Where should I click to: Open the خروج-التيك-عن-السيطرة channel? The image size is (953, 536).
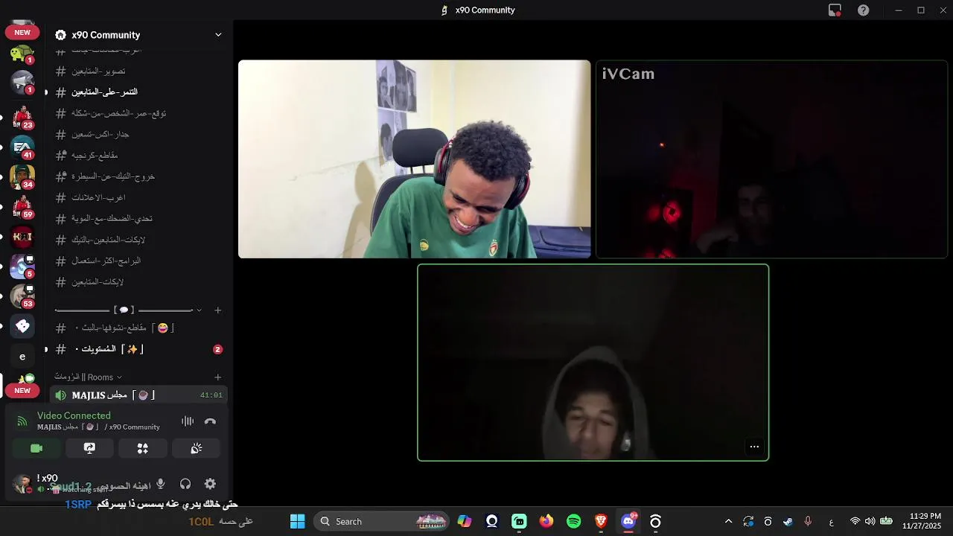(138, 176)
